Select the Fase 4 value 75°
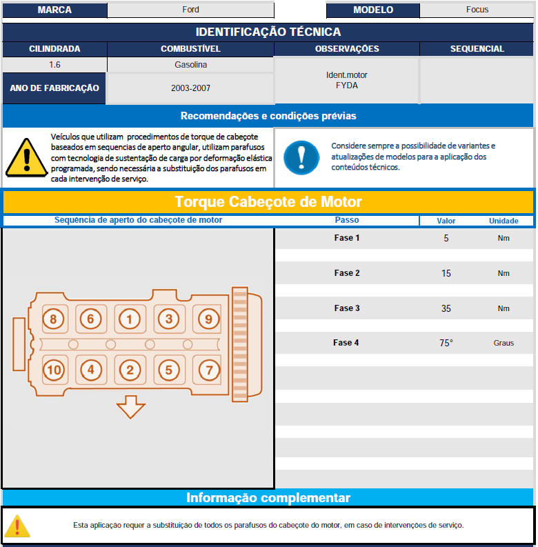538x547 pixels. [x=446, y=343]
